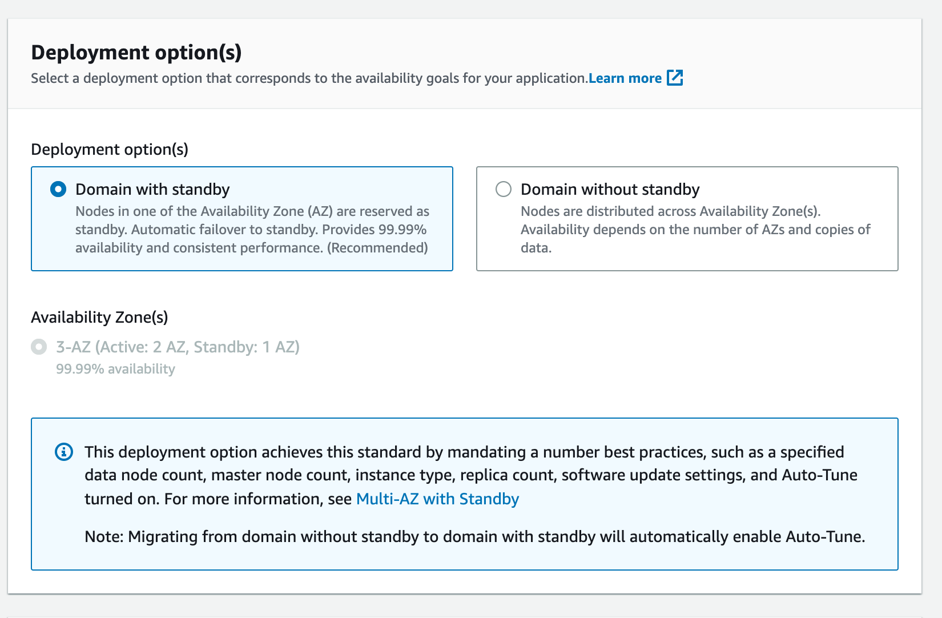Click the "(Recommended)" text in the standby card

377,248
